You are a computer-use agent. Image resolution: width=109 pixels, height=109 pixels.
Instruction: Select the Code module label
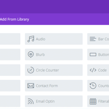pyautogui.click(x=102, y=70)
